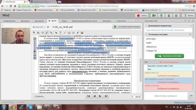
Task: Open the Windows Start button
Action: pyautogui.click(x=4, y=107)
